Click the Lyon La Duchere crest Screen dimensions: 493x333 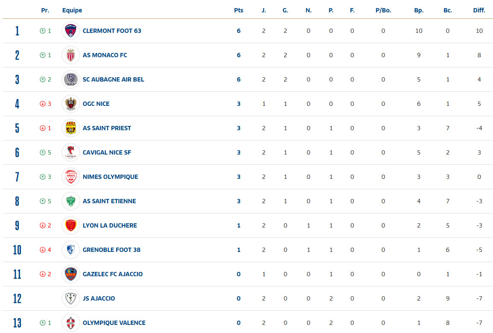tap(70, 225)
